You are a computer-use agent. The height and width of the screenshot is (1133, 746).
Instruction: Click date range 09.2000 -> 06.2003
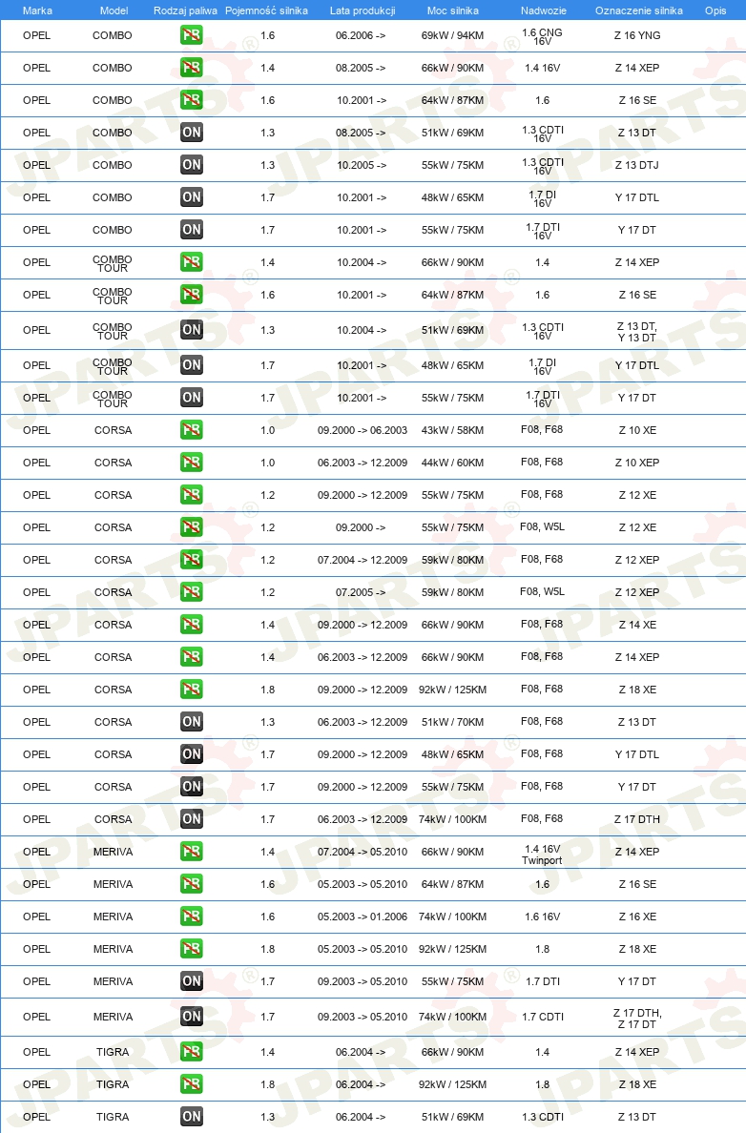(x=363, y=431)
